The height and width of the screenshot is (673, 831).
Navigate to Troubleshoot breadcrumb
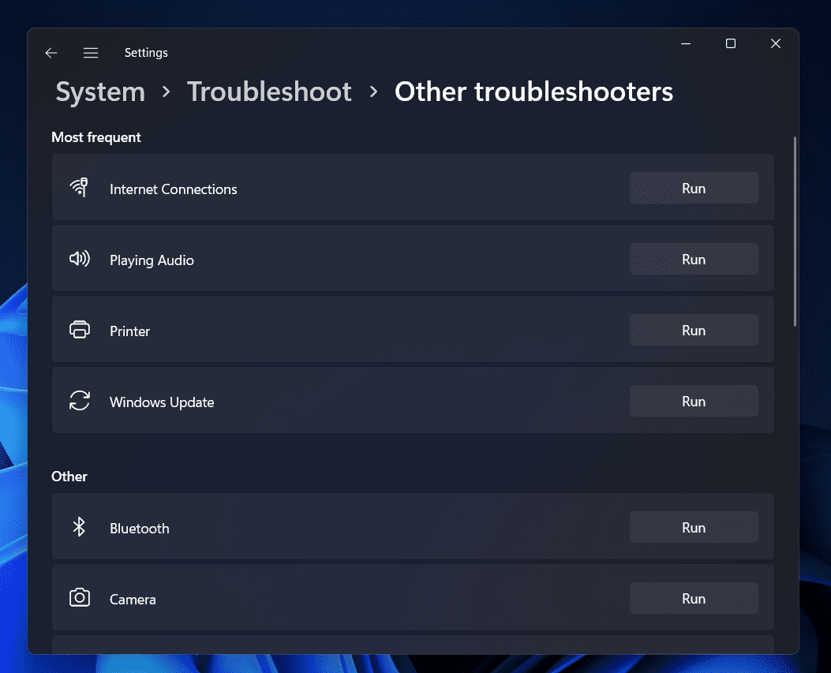269,92
